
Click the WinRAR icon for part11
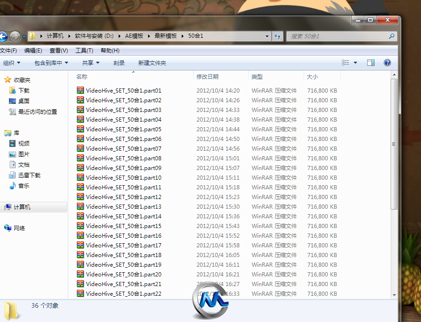point(80,187)
